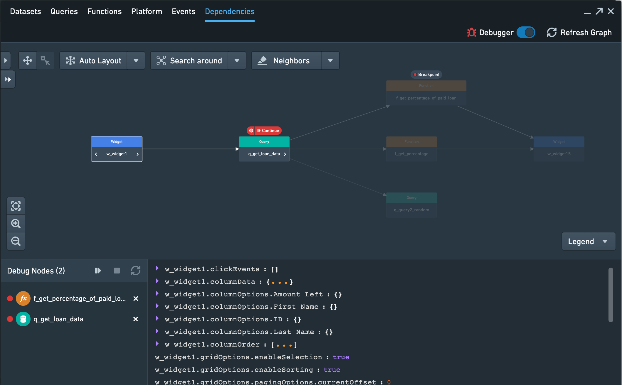Click the play button in Debug Nodes
This screenshot has height=385, width=622.
98,271
